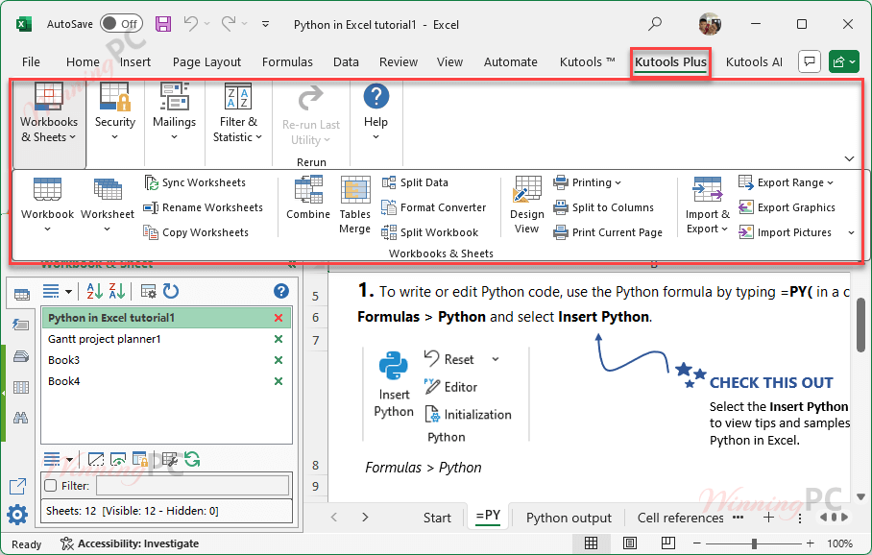Click the refresh icon in navigation pane
This screenshot has height=555, width=872.
pos(171,291)
